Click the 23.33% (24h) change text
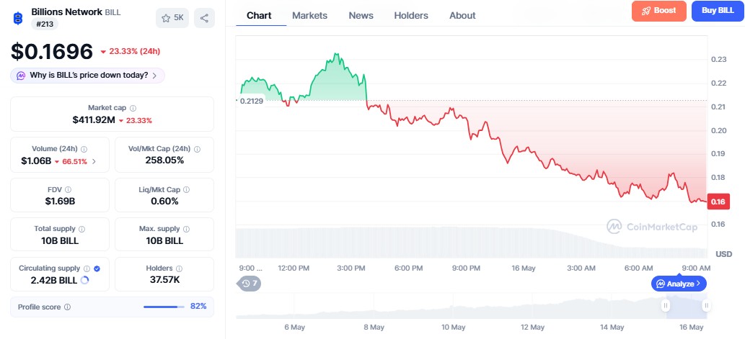This screenshot has width=745, height=339. coord(134,51)
